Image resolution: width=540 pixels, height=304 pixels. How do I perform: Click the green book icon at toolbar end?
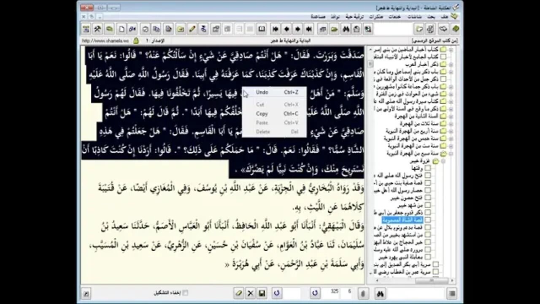tap(455, 29)
